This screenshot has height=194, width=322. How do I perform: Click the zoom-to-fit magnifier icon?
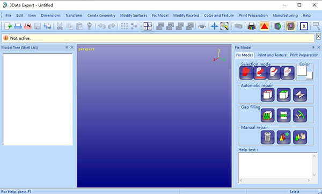[224, 26]
